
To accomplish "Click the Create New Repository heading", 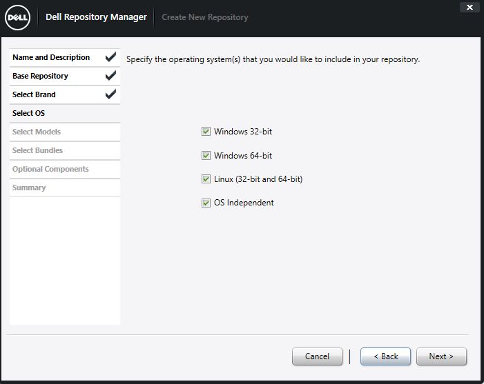I will point(205,17).
